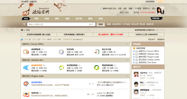The image size is (187, 99).
Task: Click hot search term 涂鸦记事本
Action: (x=116, y=24)
